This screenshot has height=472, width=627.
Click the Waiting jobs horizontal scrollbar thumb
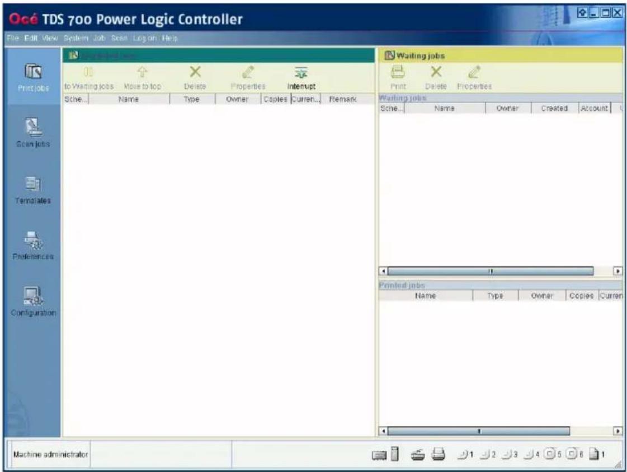(x=491, y=271)
